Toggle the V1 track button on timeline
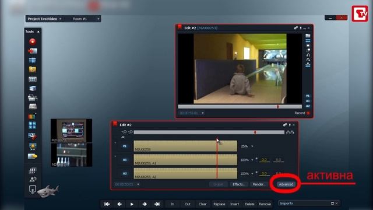 coord(125,146)
